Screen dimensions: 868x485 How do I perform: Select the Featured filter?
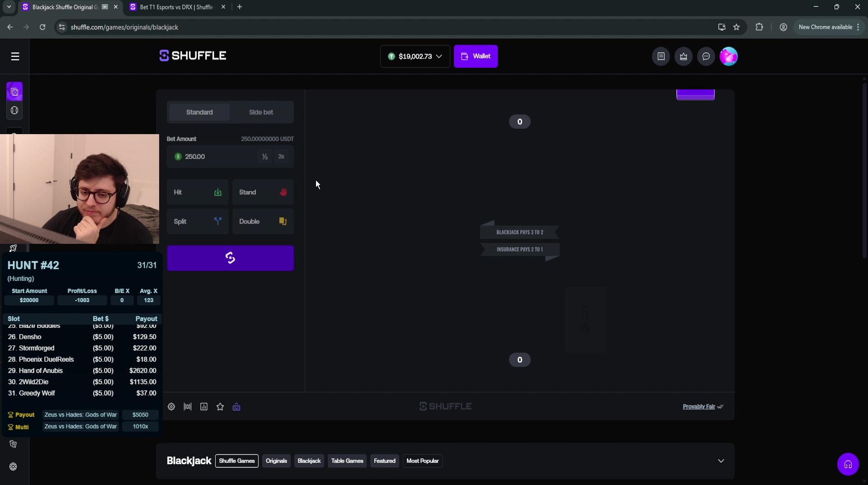tap(385, 461)
